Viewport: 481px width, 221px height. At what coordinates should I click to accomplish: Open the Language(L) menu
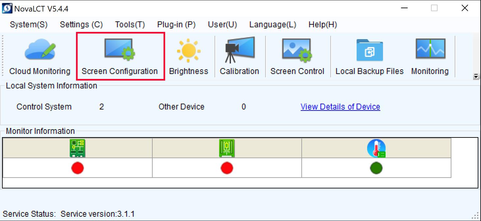pyautogui.click(x=273, y=25)
